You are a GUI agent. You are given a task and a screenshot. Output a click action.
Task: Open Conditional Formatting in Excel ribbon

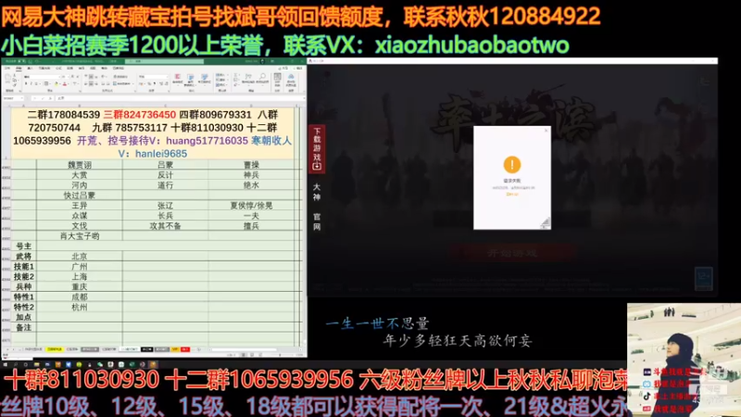[x=178, y=79]
